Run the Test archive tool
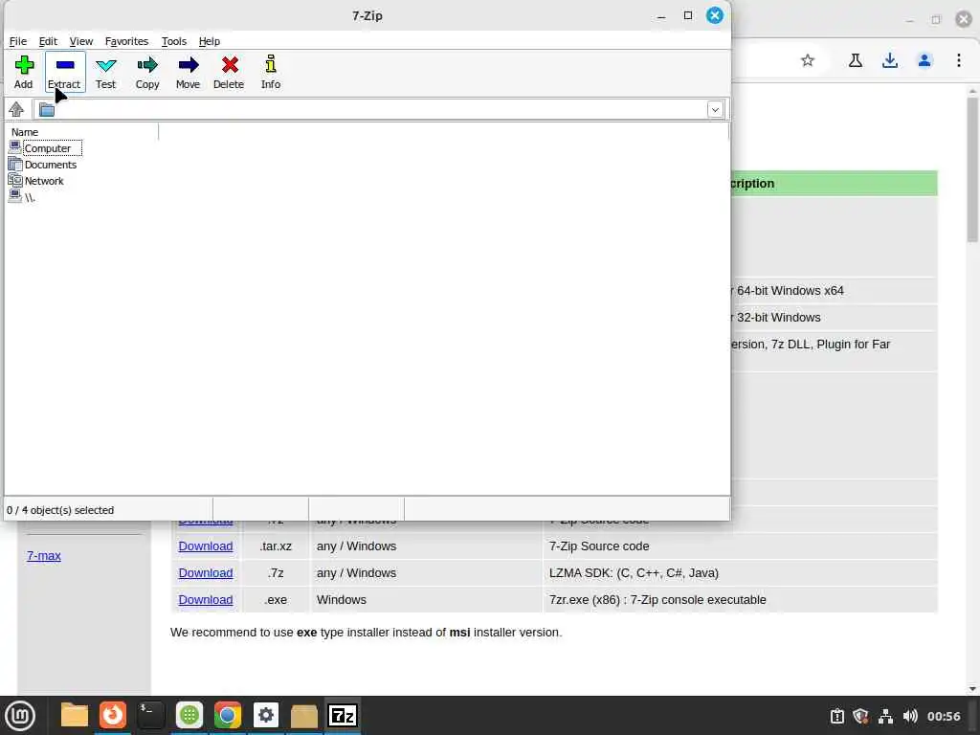980x735 pixels. pyautogui.click(x=105, y=73)
